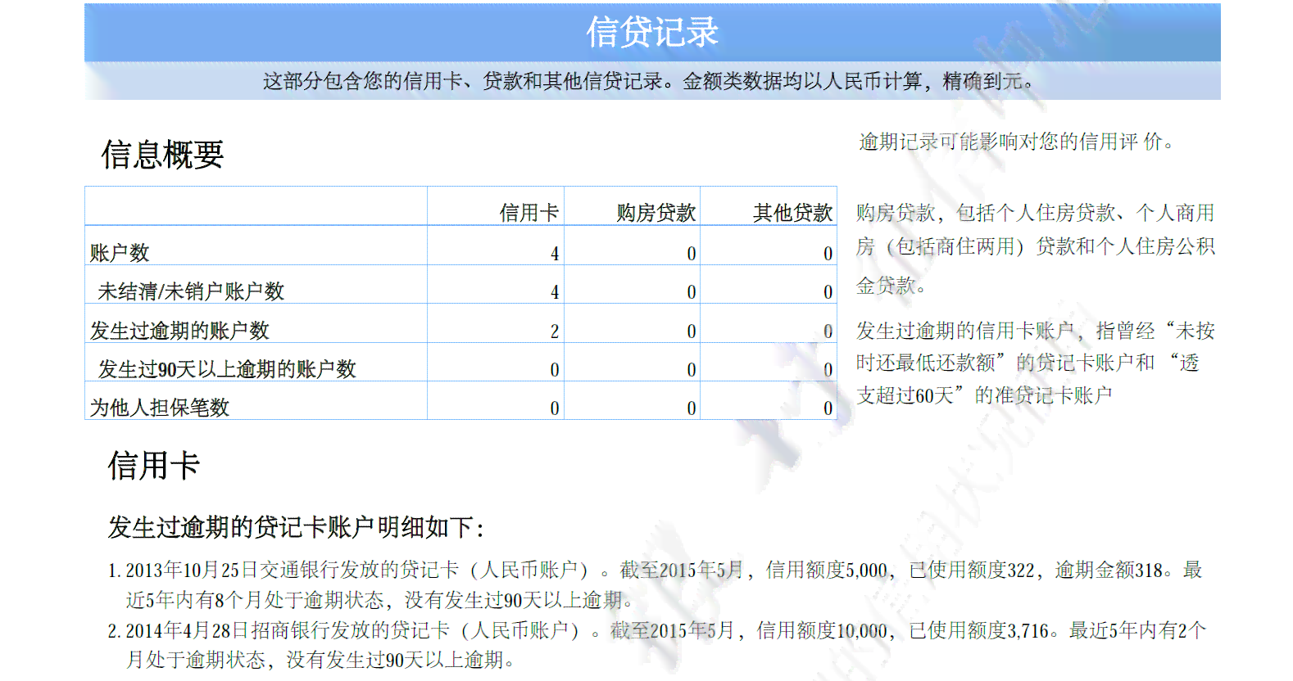Click 信用卡 value 4 in 未结清/未销户账户数 row

click(x=555, y=292)
